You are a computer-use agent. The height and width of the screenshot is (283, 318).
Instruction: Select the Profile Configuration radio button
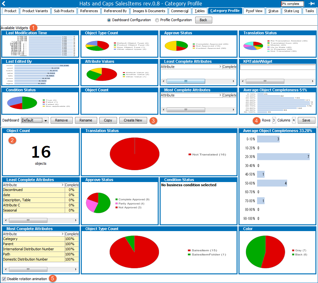[157, 20]
